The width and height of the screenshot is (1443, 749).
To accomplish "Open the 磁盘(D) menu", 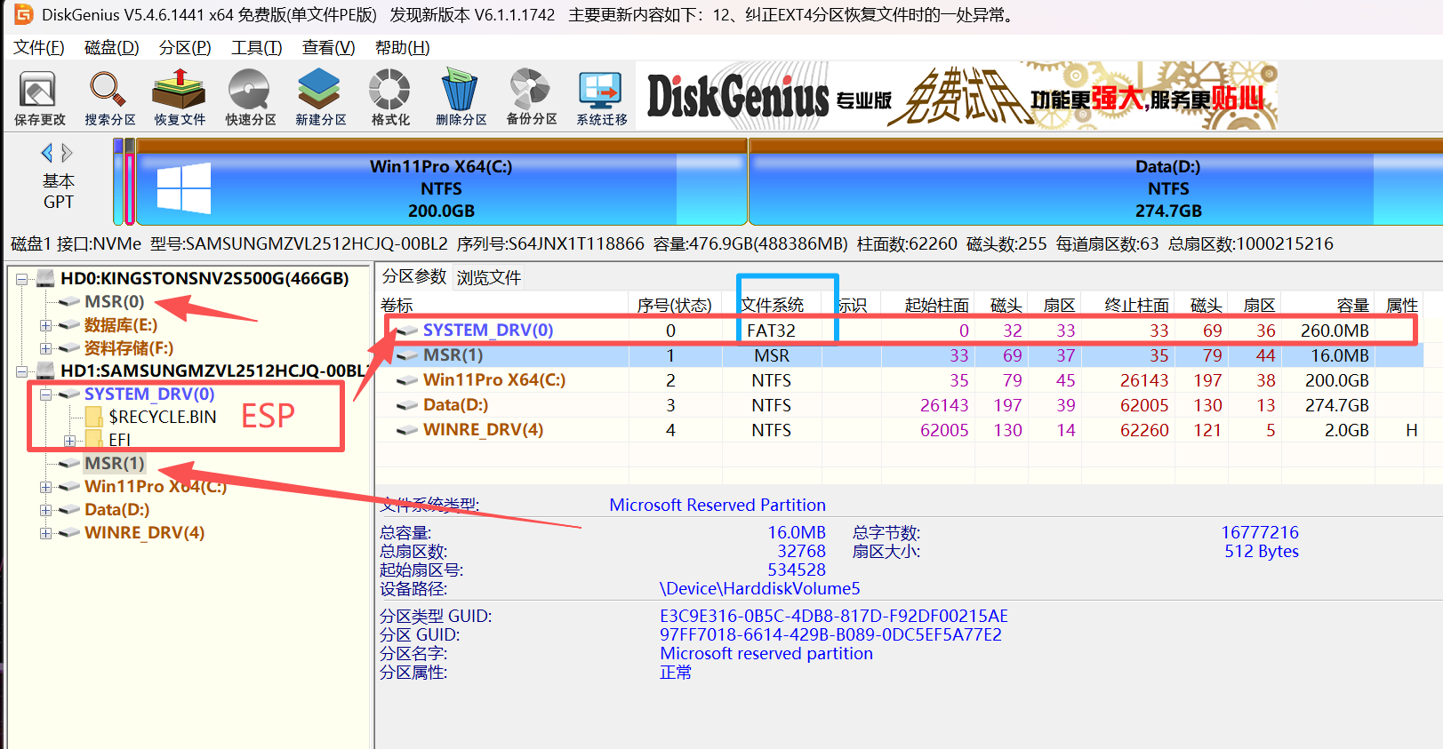I will tap(112, 47).
